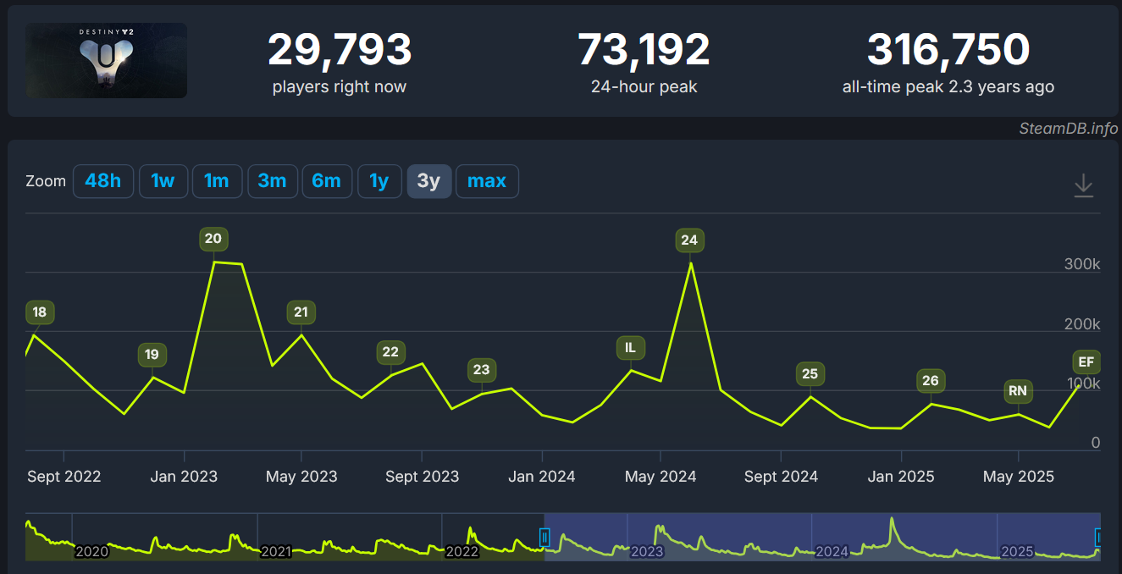The width and height of the screenshot is (1122, 574).
Task: Click left handle of navigator range selector
Action: [x=544, y=537]
